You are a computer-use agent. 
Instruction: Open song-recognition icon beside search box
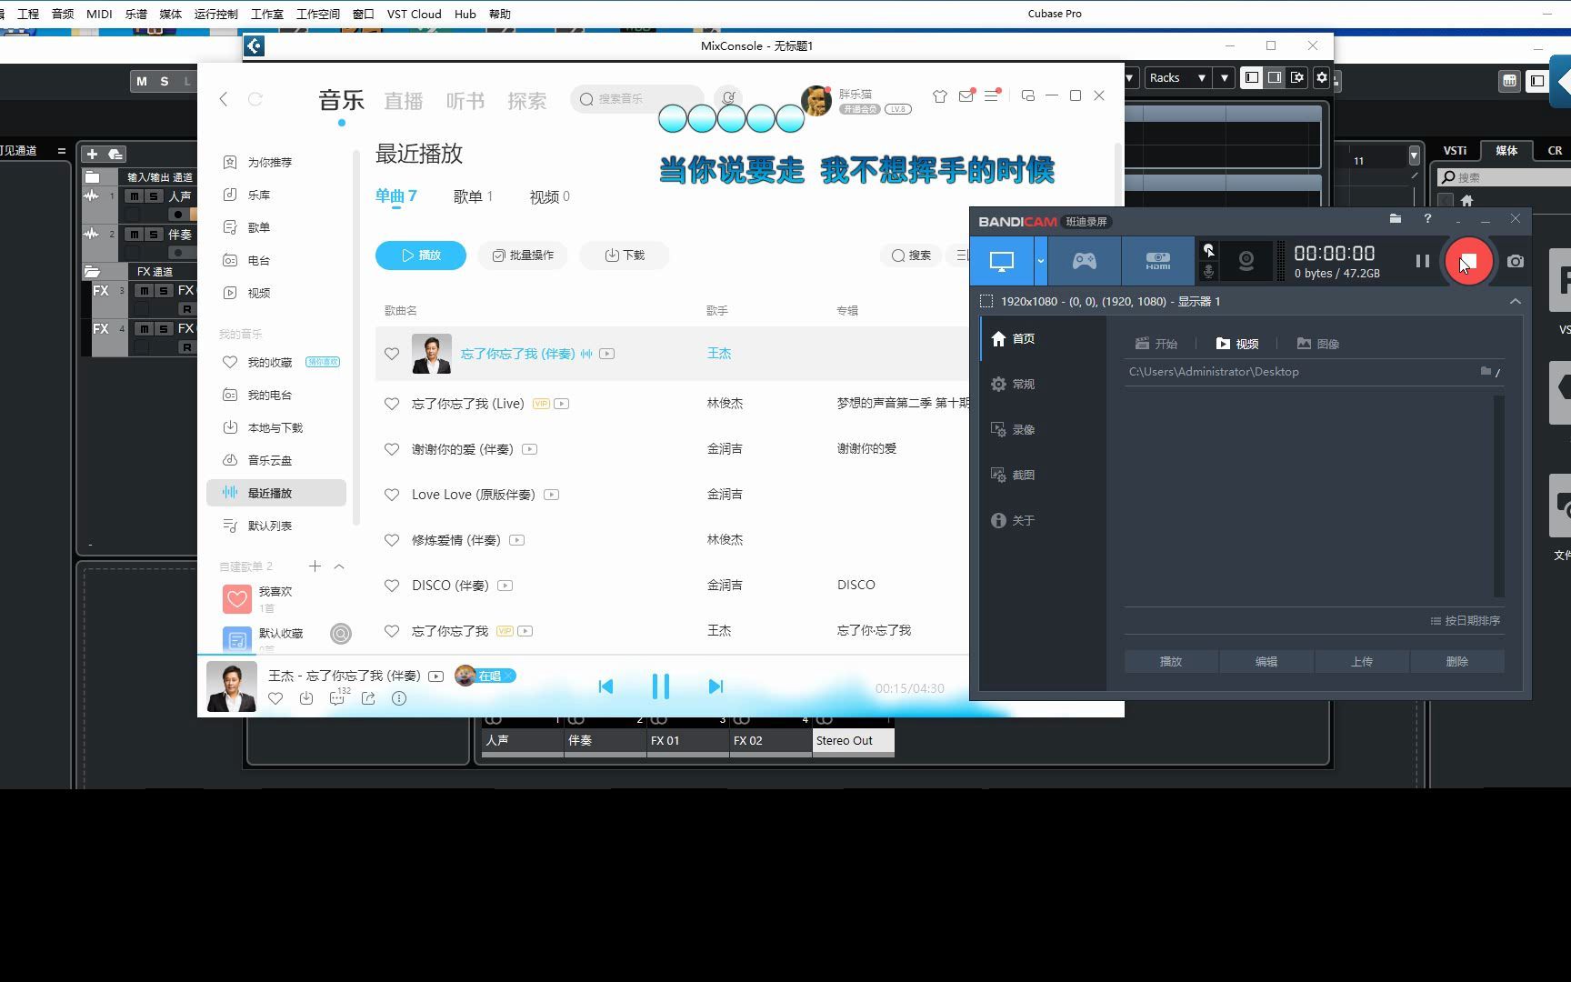[x=728, y=98]
